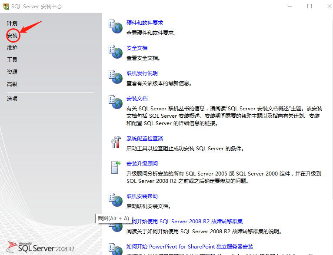Select the 计划 category in sidebar

tap(12, 23)
